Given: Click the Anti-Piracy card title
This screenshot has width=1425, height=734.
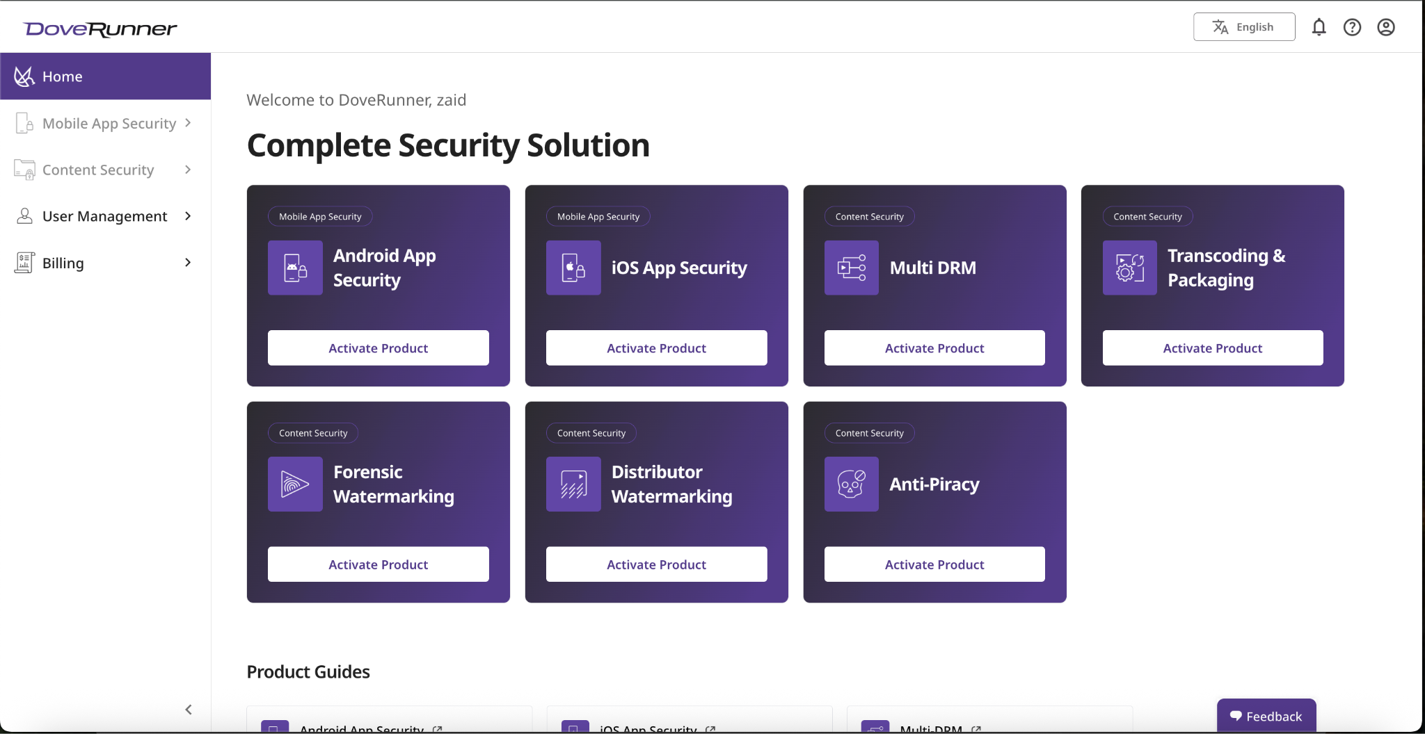Looking at the screenshot, I should [x=934, y=484].
